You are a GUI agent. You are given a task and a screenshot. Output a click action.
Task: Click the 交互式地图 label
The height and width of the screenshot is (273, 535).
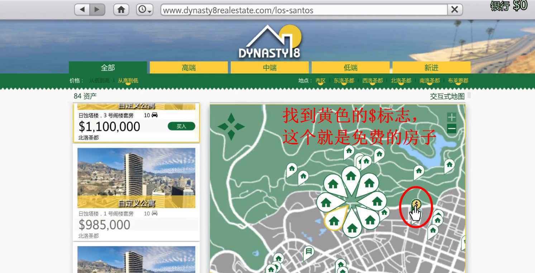(447, 96)
